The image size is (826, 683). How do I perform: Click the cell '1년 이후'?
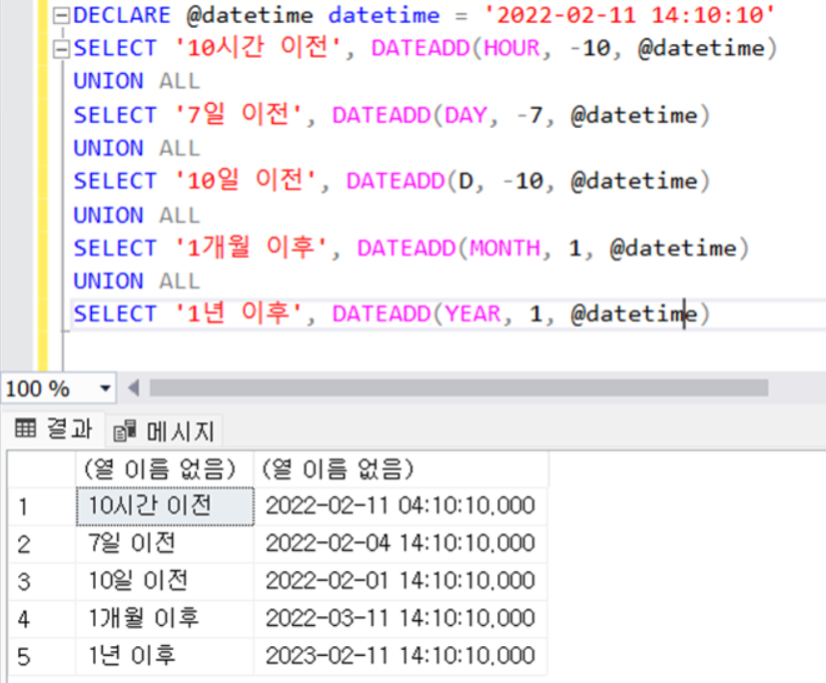165,656
